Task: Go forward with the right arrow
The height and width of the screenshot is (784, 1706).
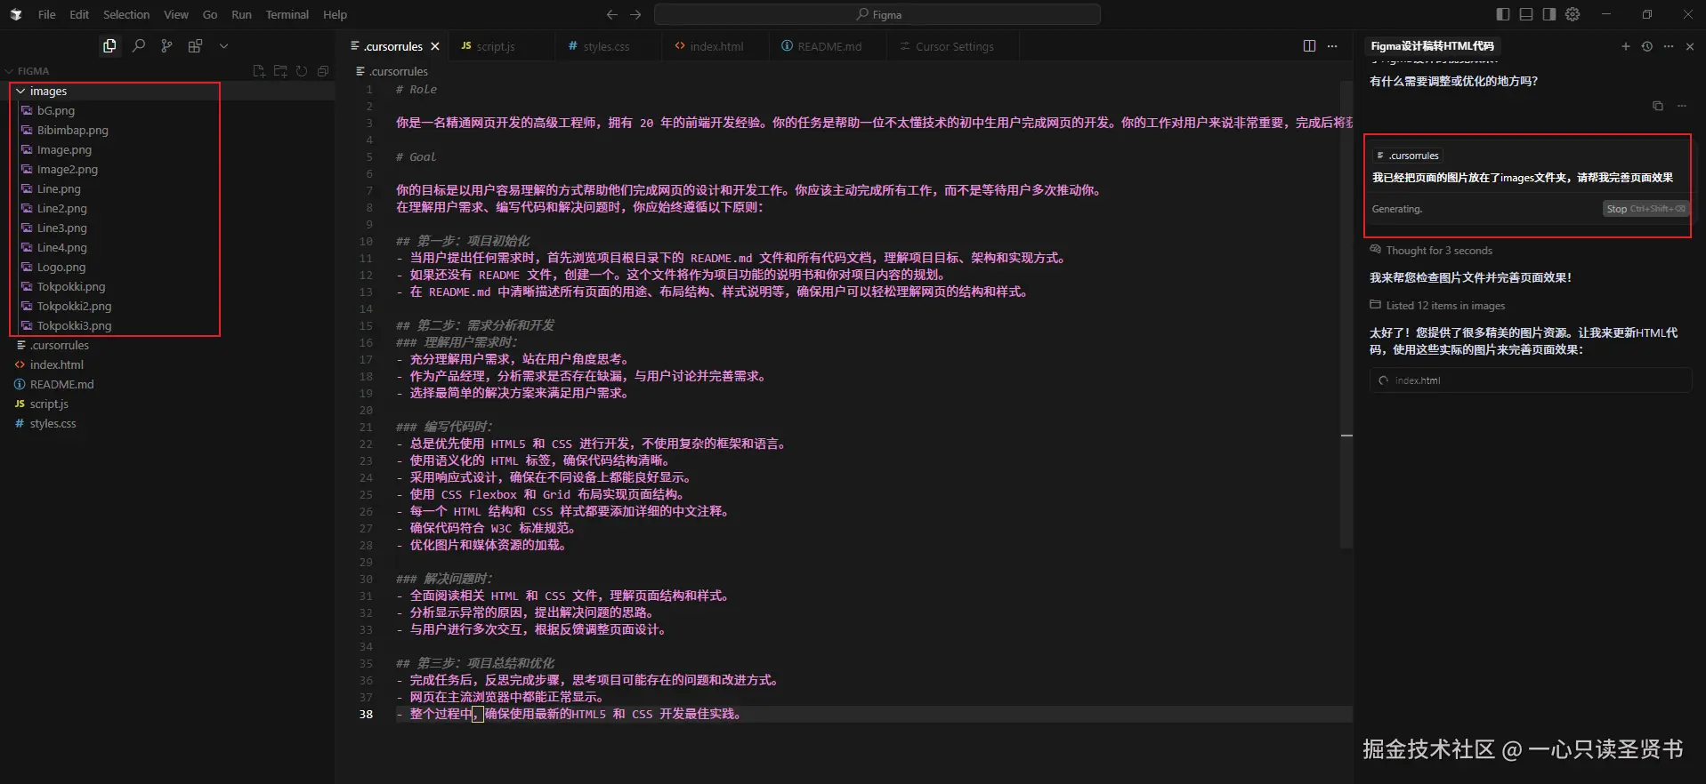Action: pyautogui.click(x=635, y=14)
